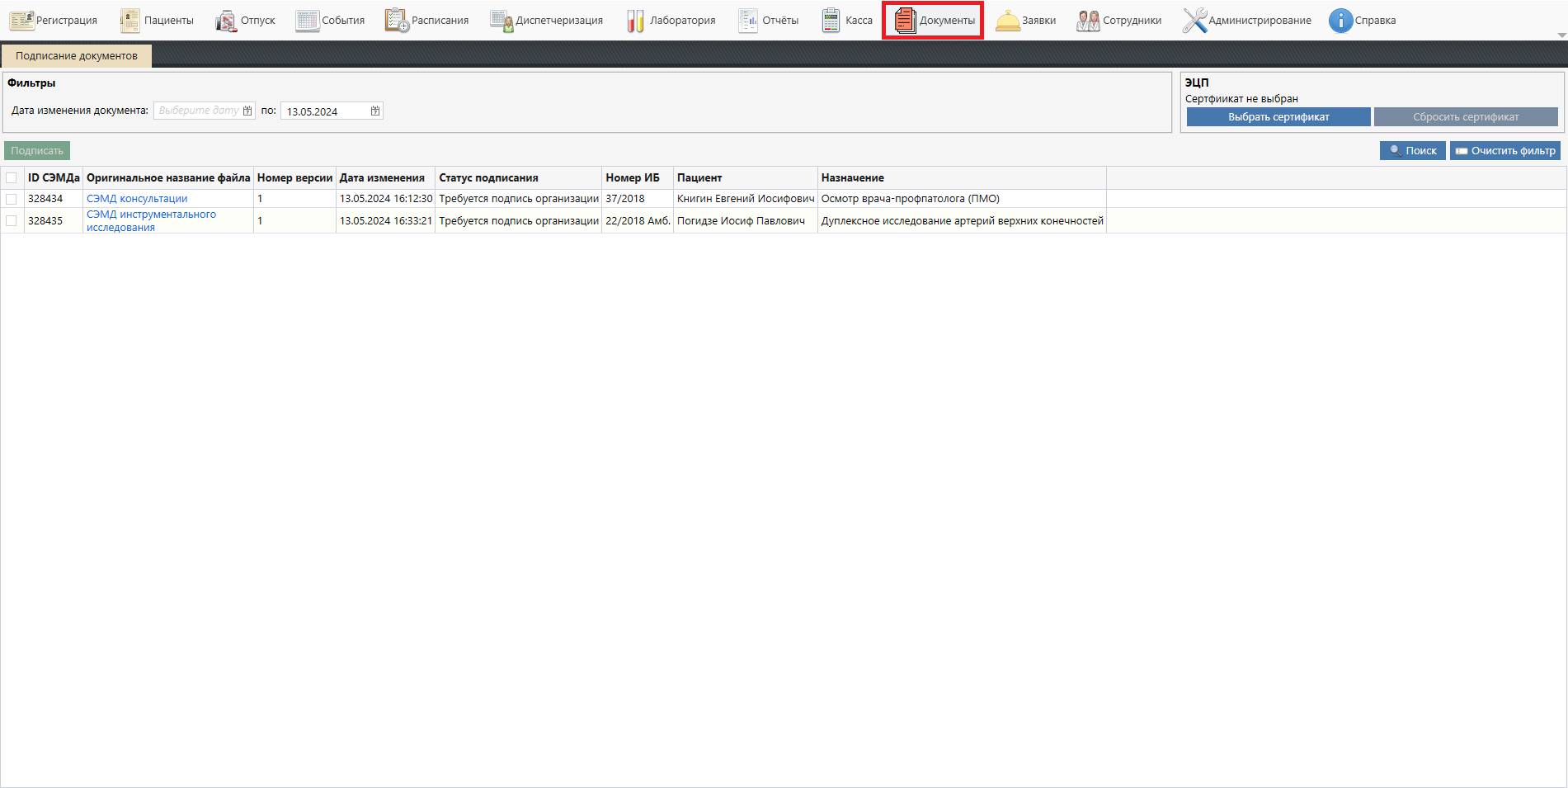Open the Сотрудники staff icon

(1088, 21)
